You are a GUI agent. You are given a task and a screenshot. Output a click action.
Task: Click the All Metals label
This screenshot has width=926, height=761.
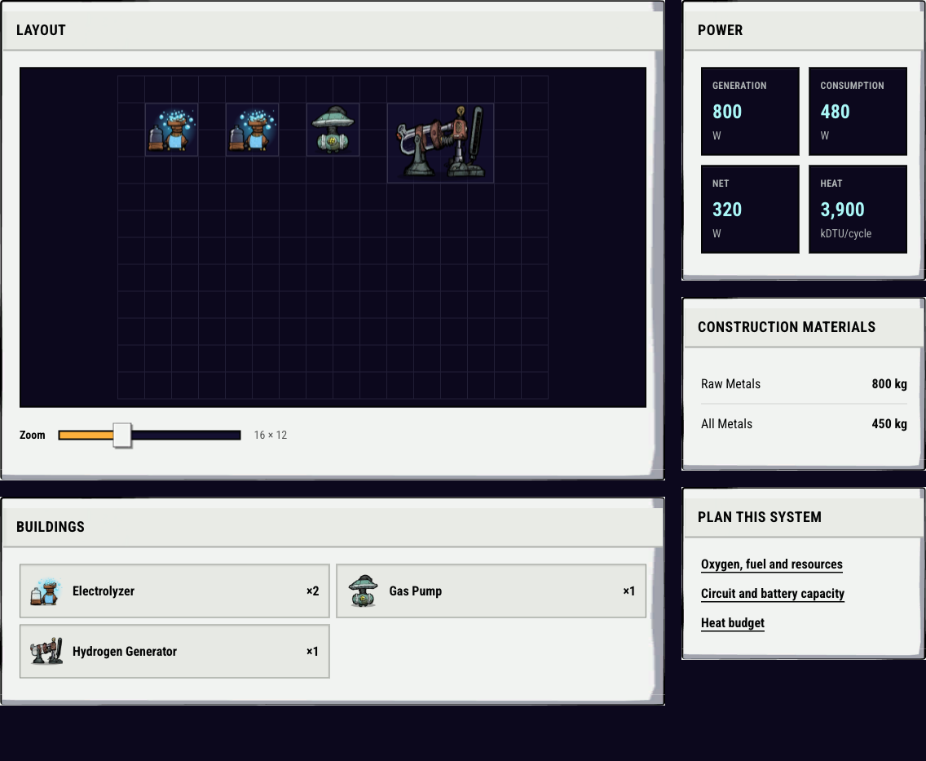(726, 424)
